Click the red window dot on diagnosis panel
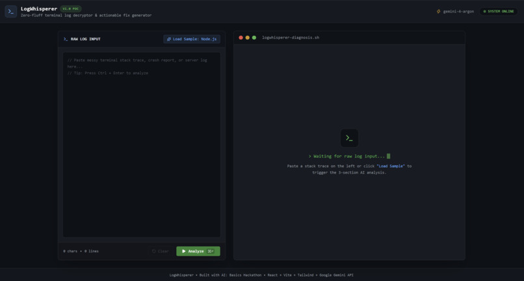 click(241, 38)
